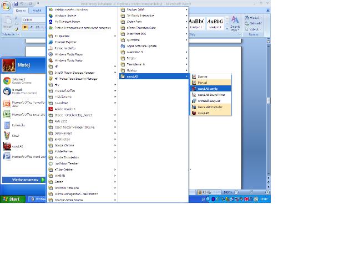The height and width of the screenshot is (266, 344).
Task: Open the Czech Soccer Manager 2002 FE folder
Action: (x=82, y=127)
